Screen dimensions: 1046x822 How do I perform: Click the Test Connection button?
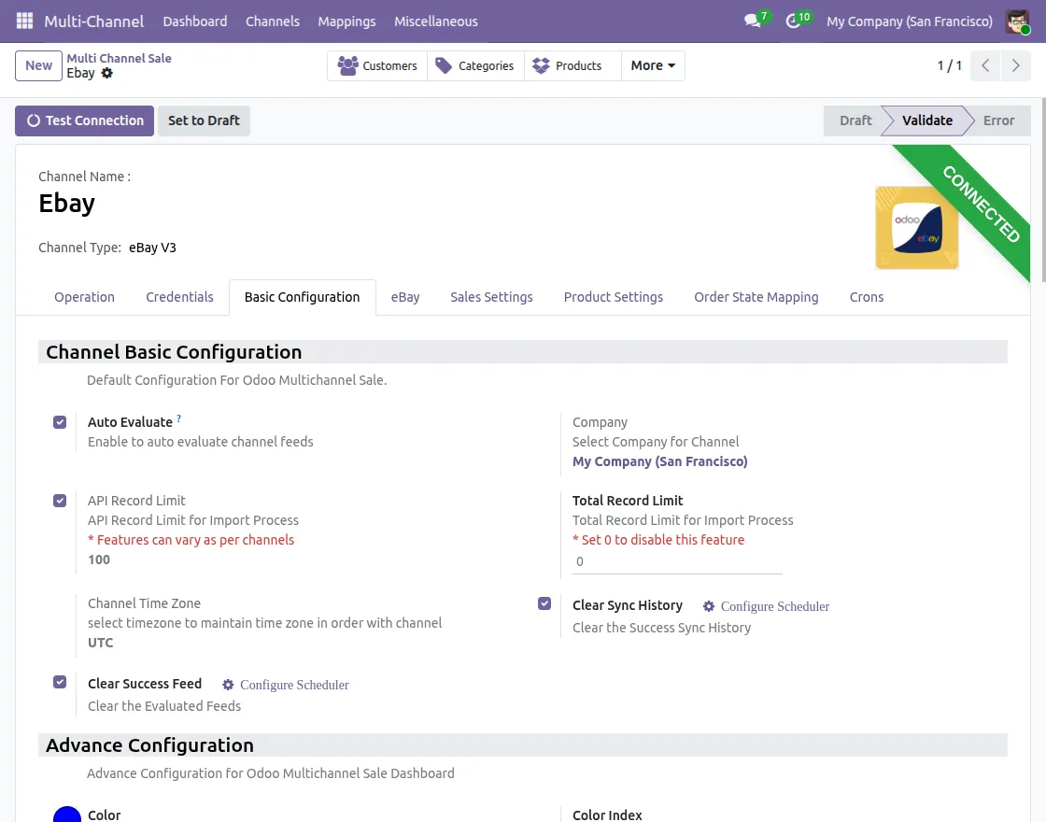pyautogui.click(x=85, y=120)
